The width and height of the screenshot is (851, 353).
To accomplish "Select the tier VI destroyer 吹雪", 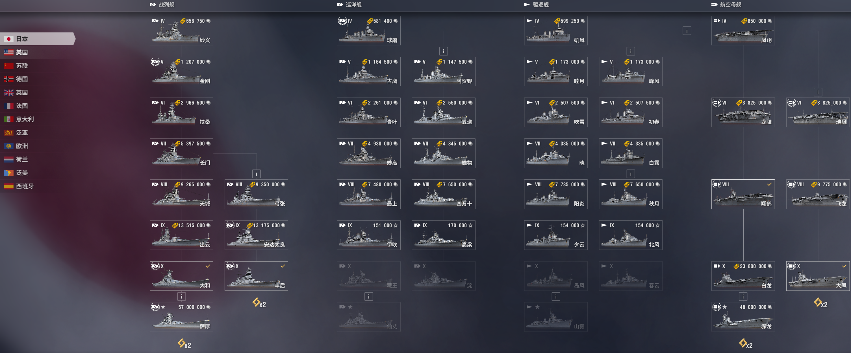I will click(x=556, y=112).
